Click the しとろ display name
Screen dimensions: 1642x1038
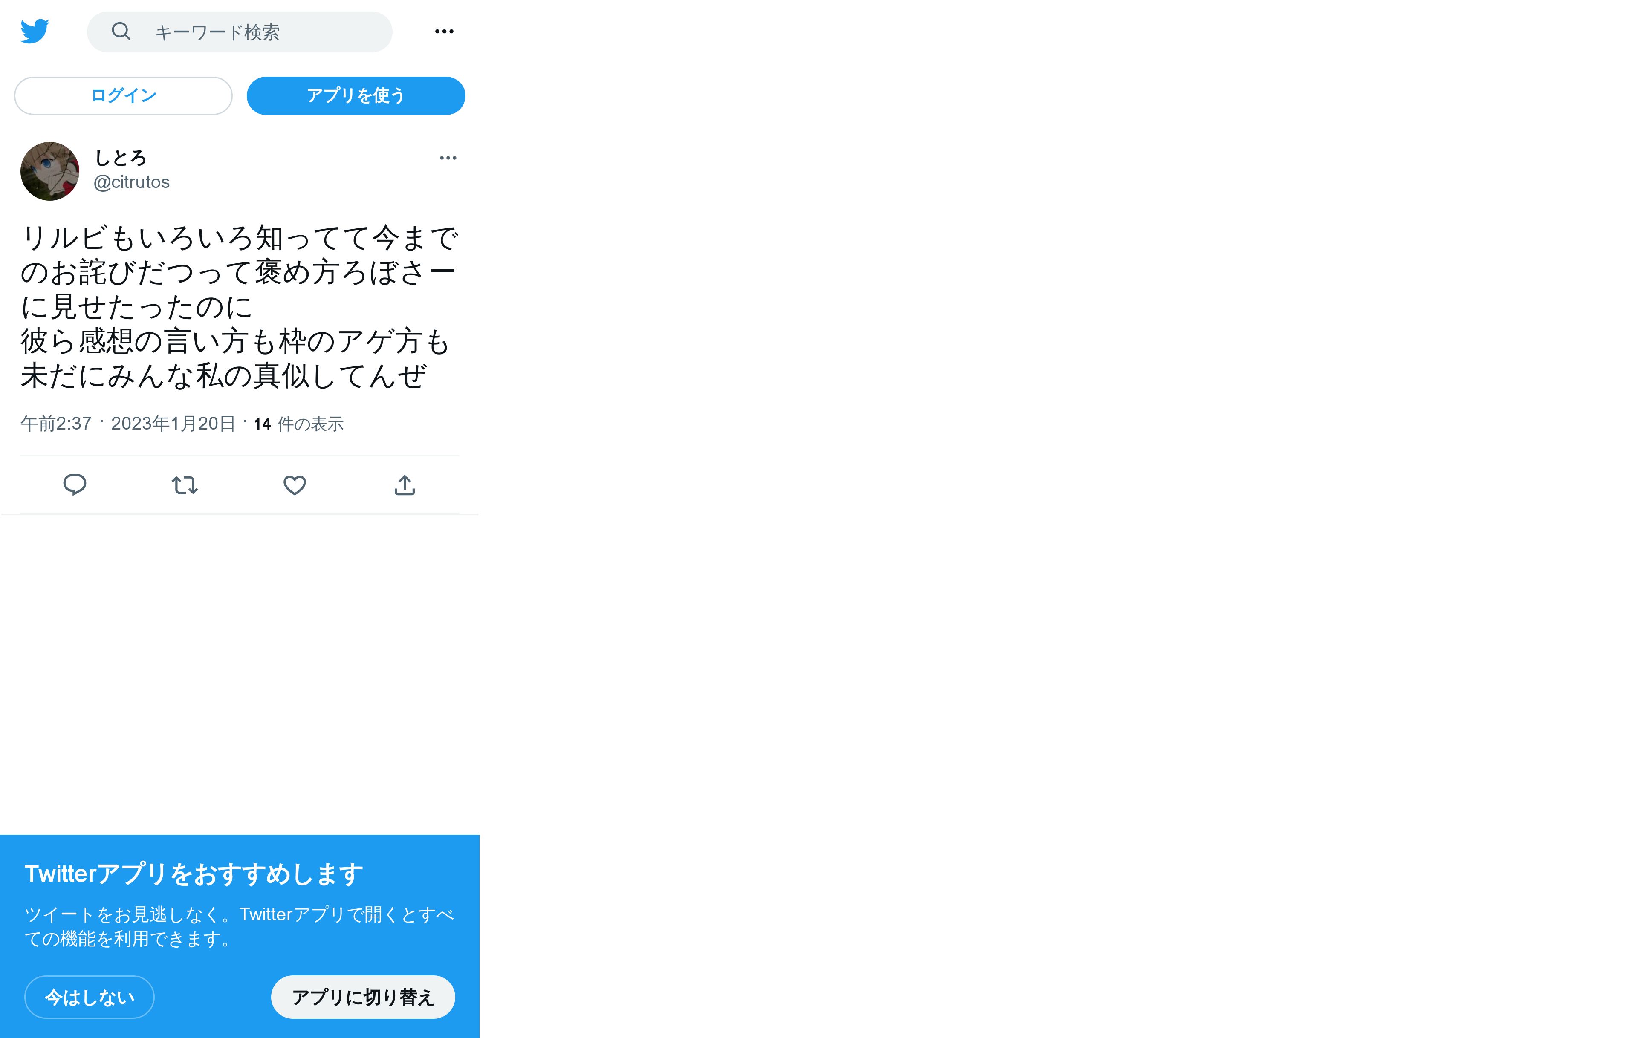tap(121, 158)
